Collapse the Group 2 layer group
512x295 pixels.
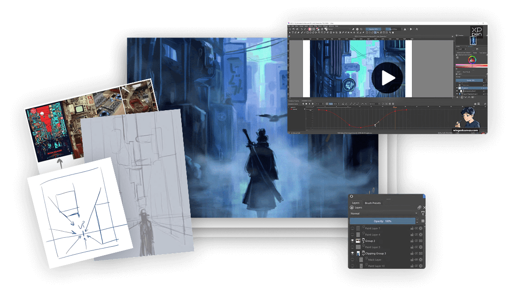[362, 242]
